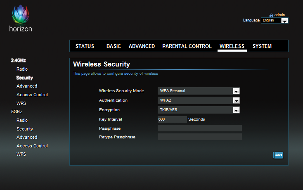Open Advanced under 5GHz
Screen dimensions: 303x190
[x=27, y=138]
